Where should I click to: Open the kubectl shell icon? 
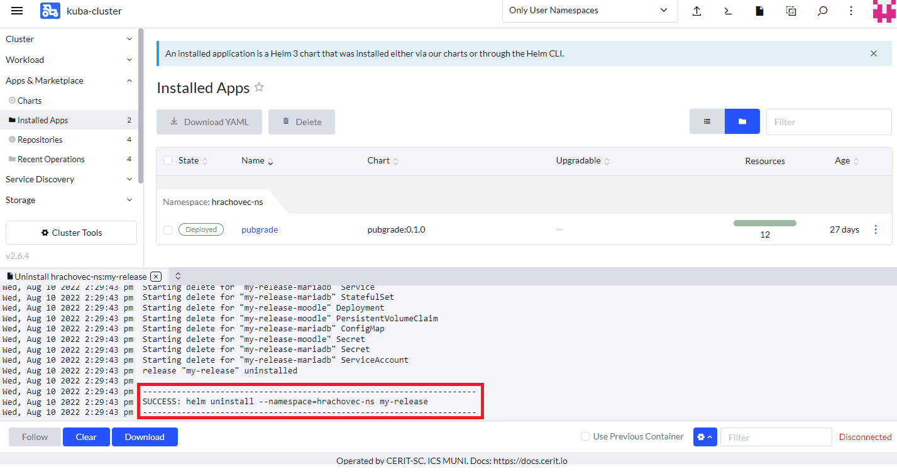728,11
